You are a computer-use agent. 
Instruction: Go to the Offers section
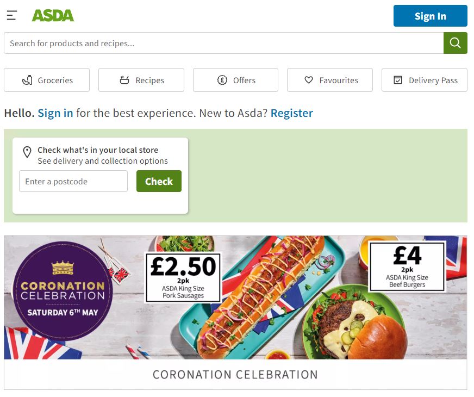(x=235, y=80)
